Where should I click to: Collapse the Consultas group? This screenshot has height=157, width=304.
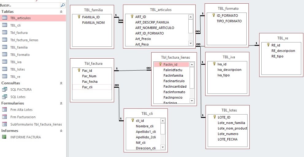(61, 83)
